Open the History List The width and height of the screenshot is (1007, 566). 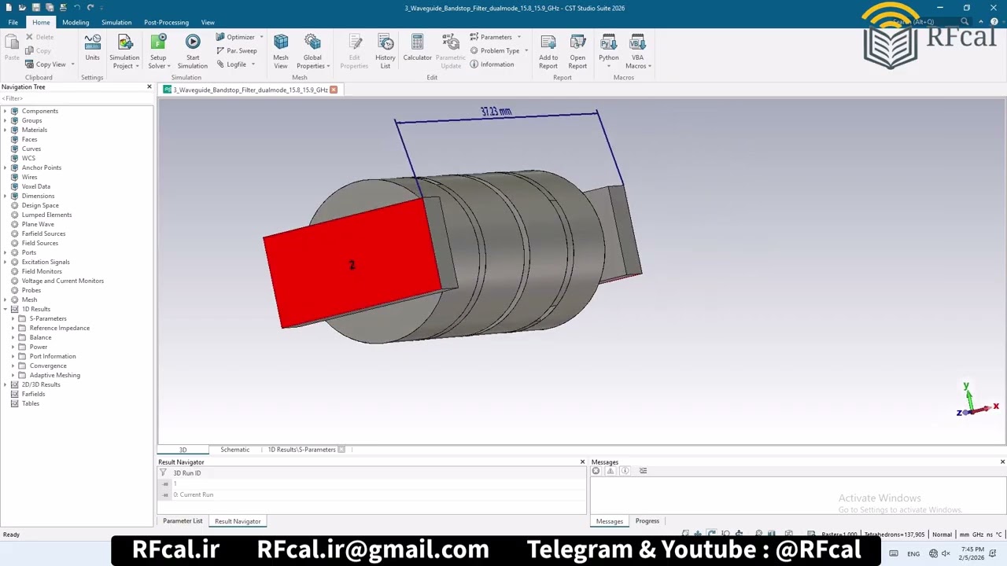click(x=385, y=52)
